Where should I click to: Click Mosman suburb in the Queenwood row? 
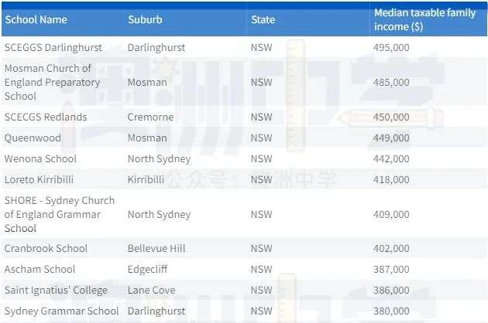click(147, 138)
